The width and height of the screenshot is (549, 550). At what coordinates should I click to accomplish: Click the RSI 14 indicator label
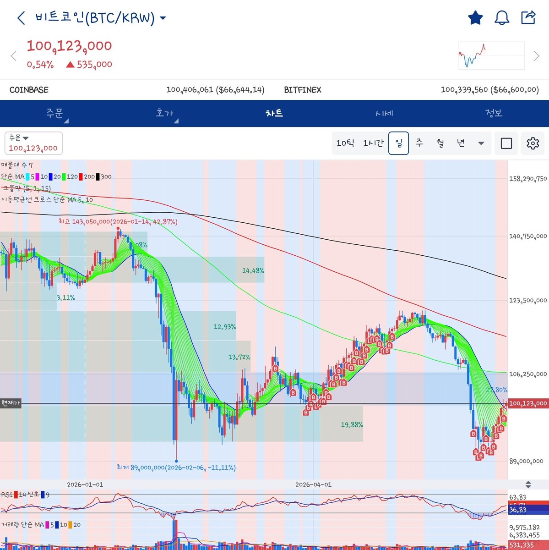click(x=25, y=495)
